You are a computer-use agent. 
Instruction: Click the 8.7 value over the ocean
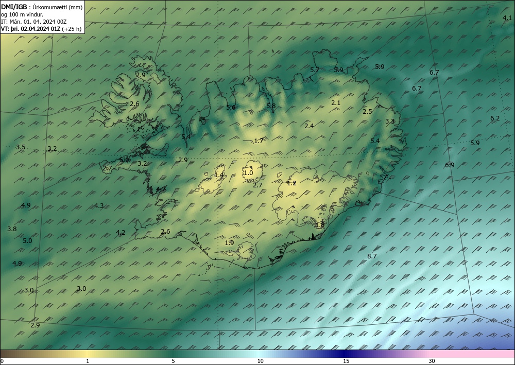tap(372, 256)
